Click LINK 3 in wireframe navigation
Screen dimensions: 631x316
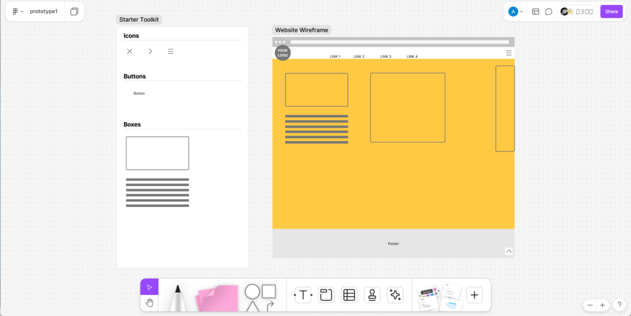click(386, 57)
